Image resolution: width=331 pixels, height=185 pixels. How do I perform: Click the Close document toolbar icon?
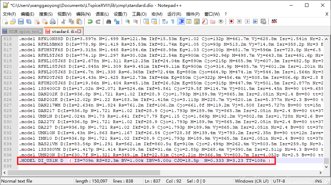coord(37,21)
